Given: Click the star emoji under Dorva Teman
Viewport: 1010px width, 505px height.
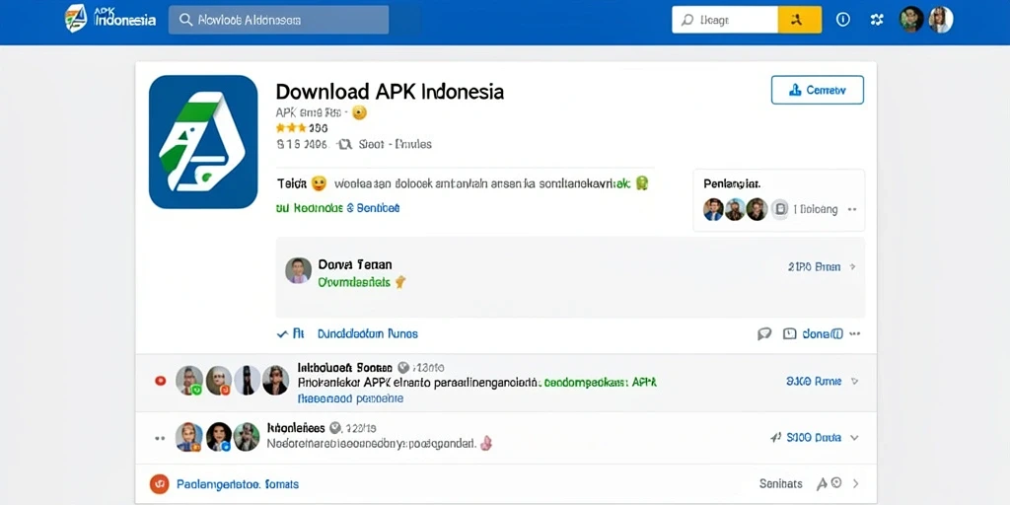Looking at the screenshot, I should pos(399,282).
